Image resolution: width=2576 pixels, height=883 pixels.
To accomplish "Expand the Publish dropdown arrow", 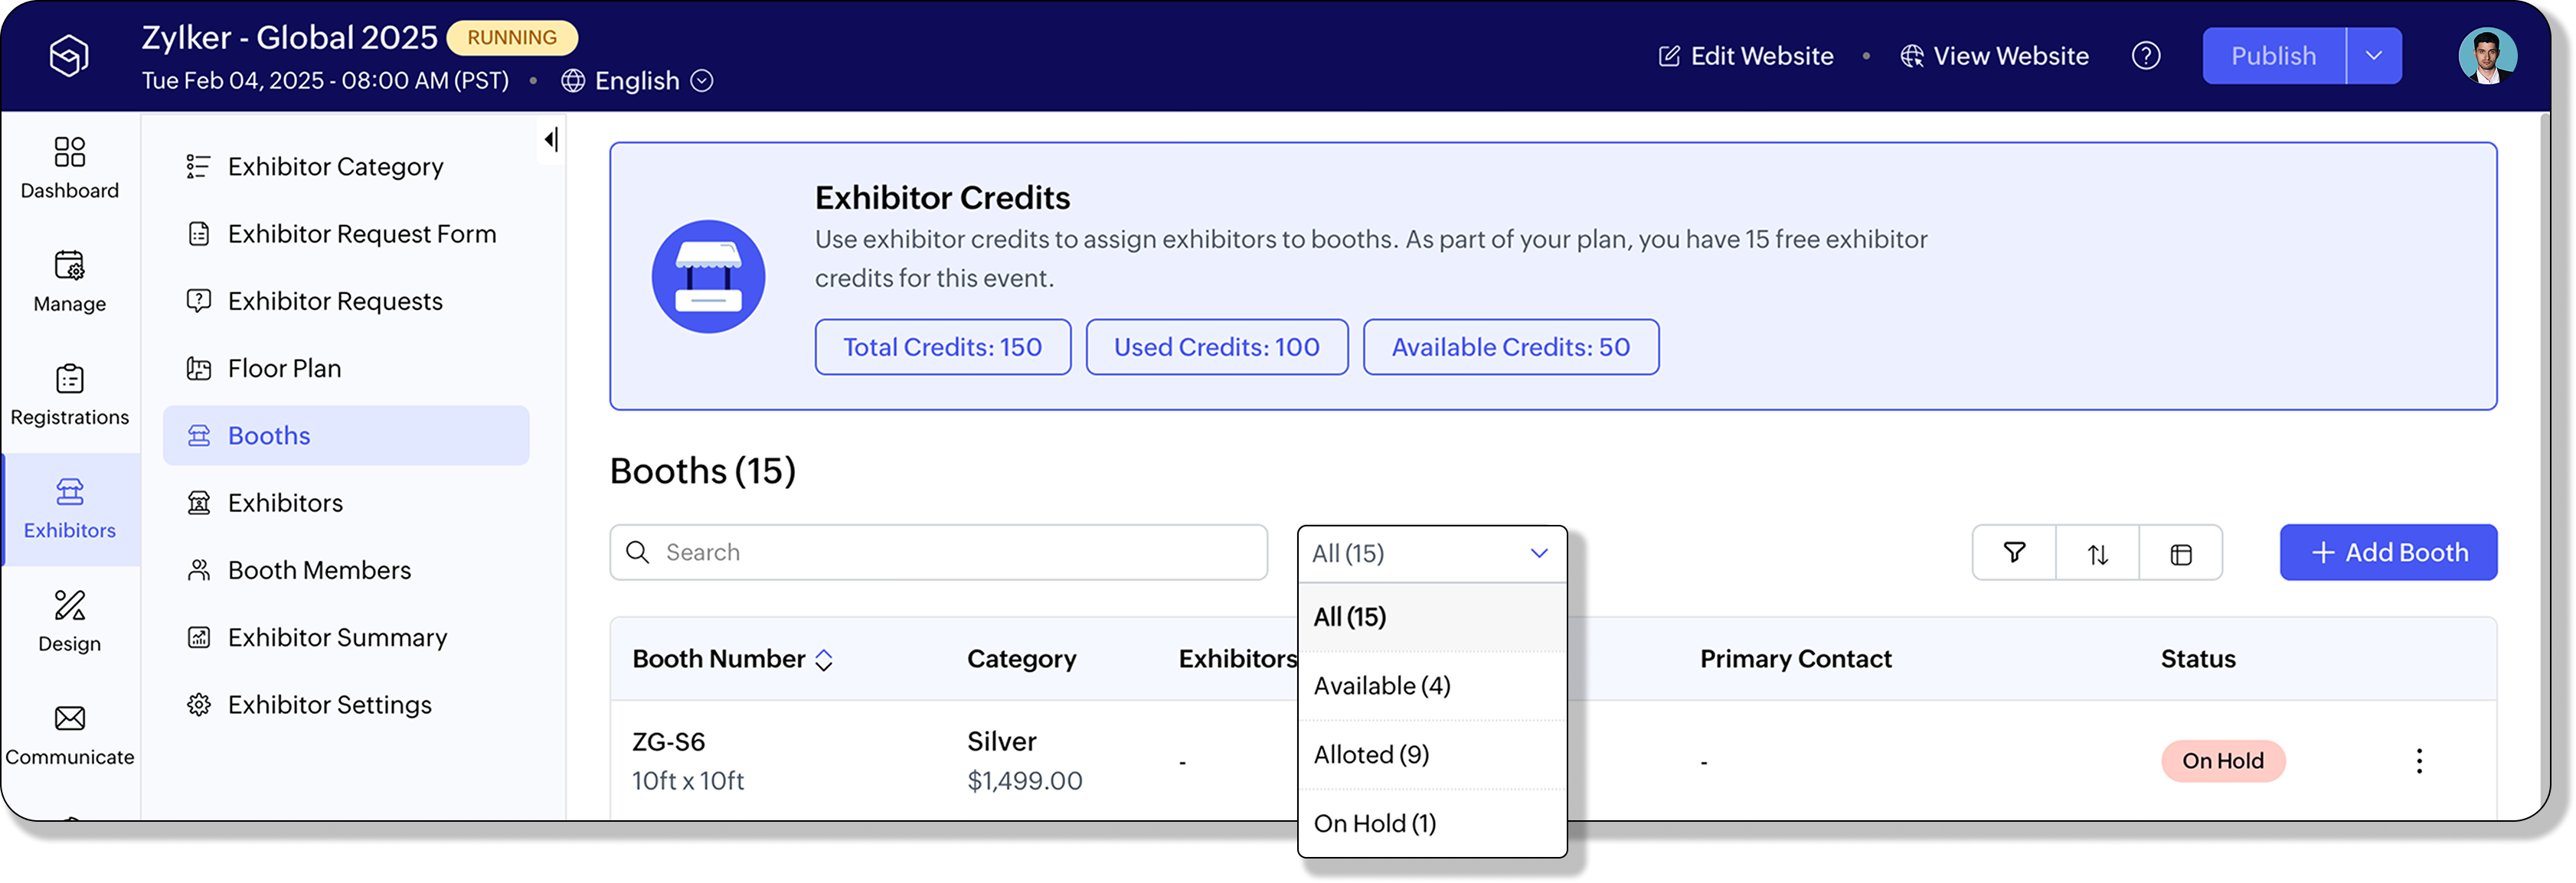I will [x=2374, y=56].
